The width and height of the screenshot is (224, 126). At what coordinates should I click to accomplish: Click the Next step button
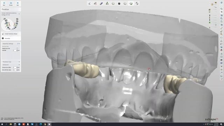tap(18, 4)
